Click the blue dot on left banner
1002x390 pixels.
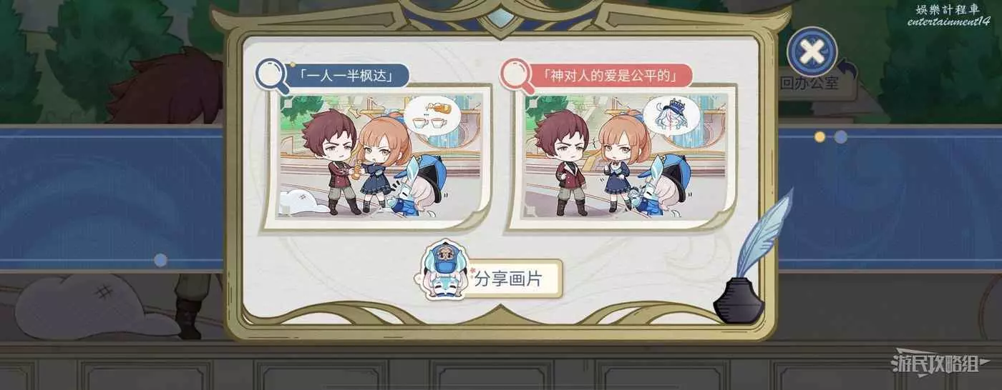pyautogui.click(x=161, y=261)
